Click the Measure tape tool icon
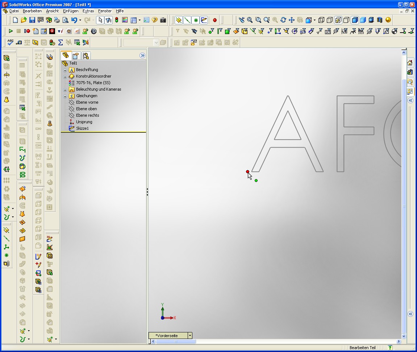Image resolution: width=417 pixels, height=352 pixels. [x=19, y=42]
